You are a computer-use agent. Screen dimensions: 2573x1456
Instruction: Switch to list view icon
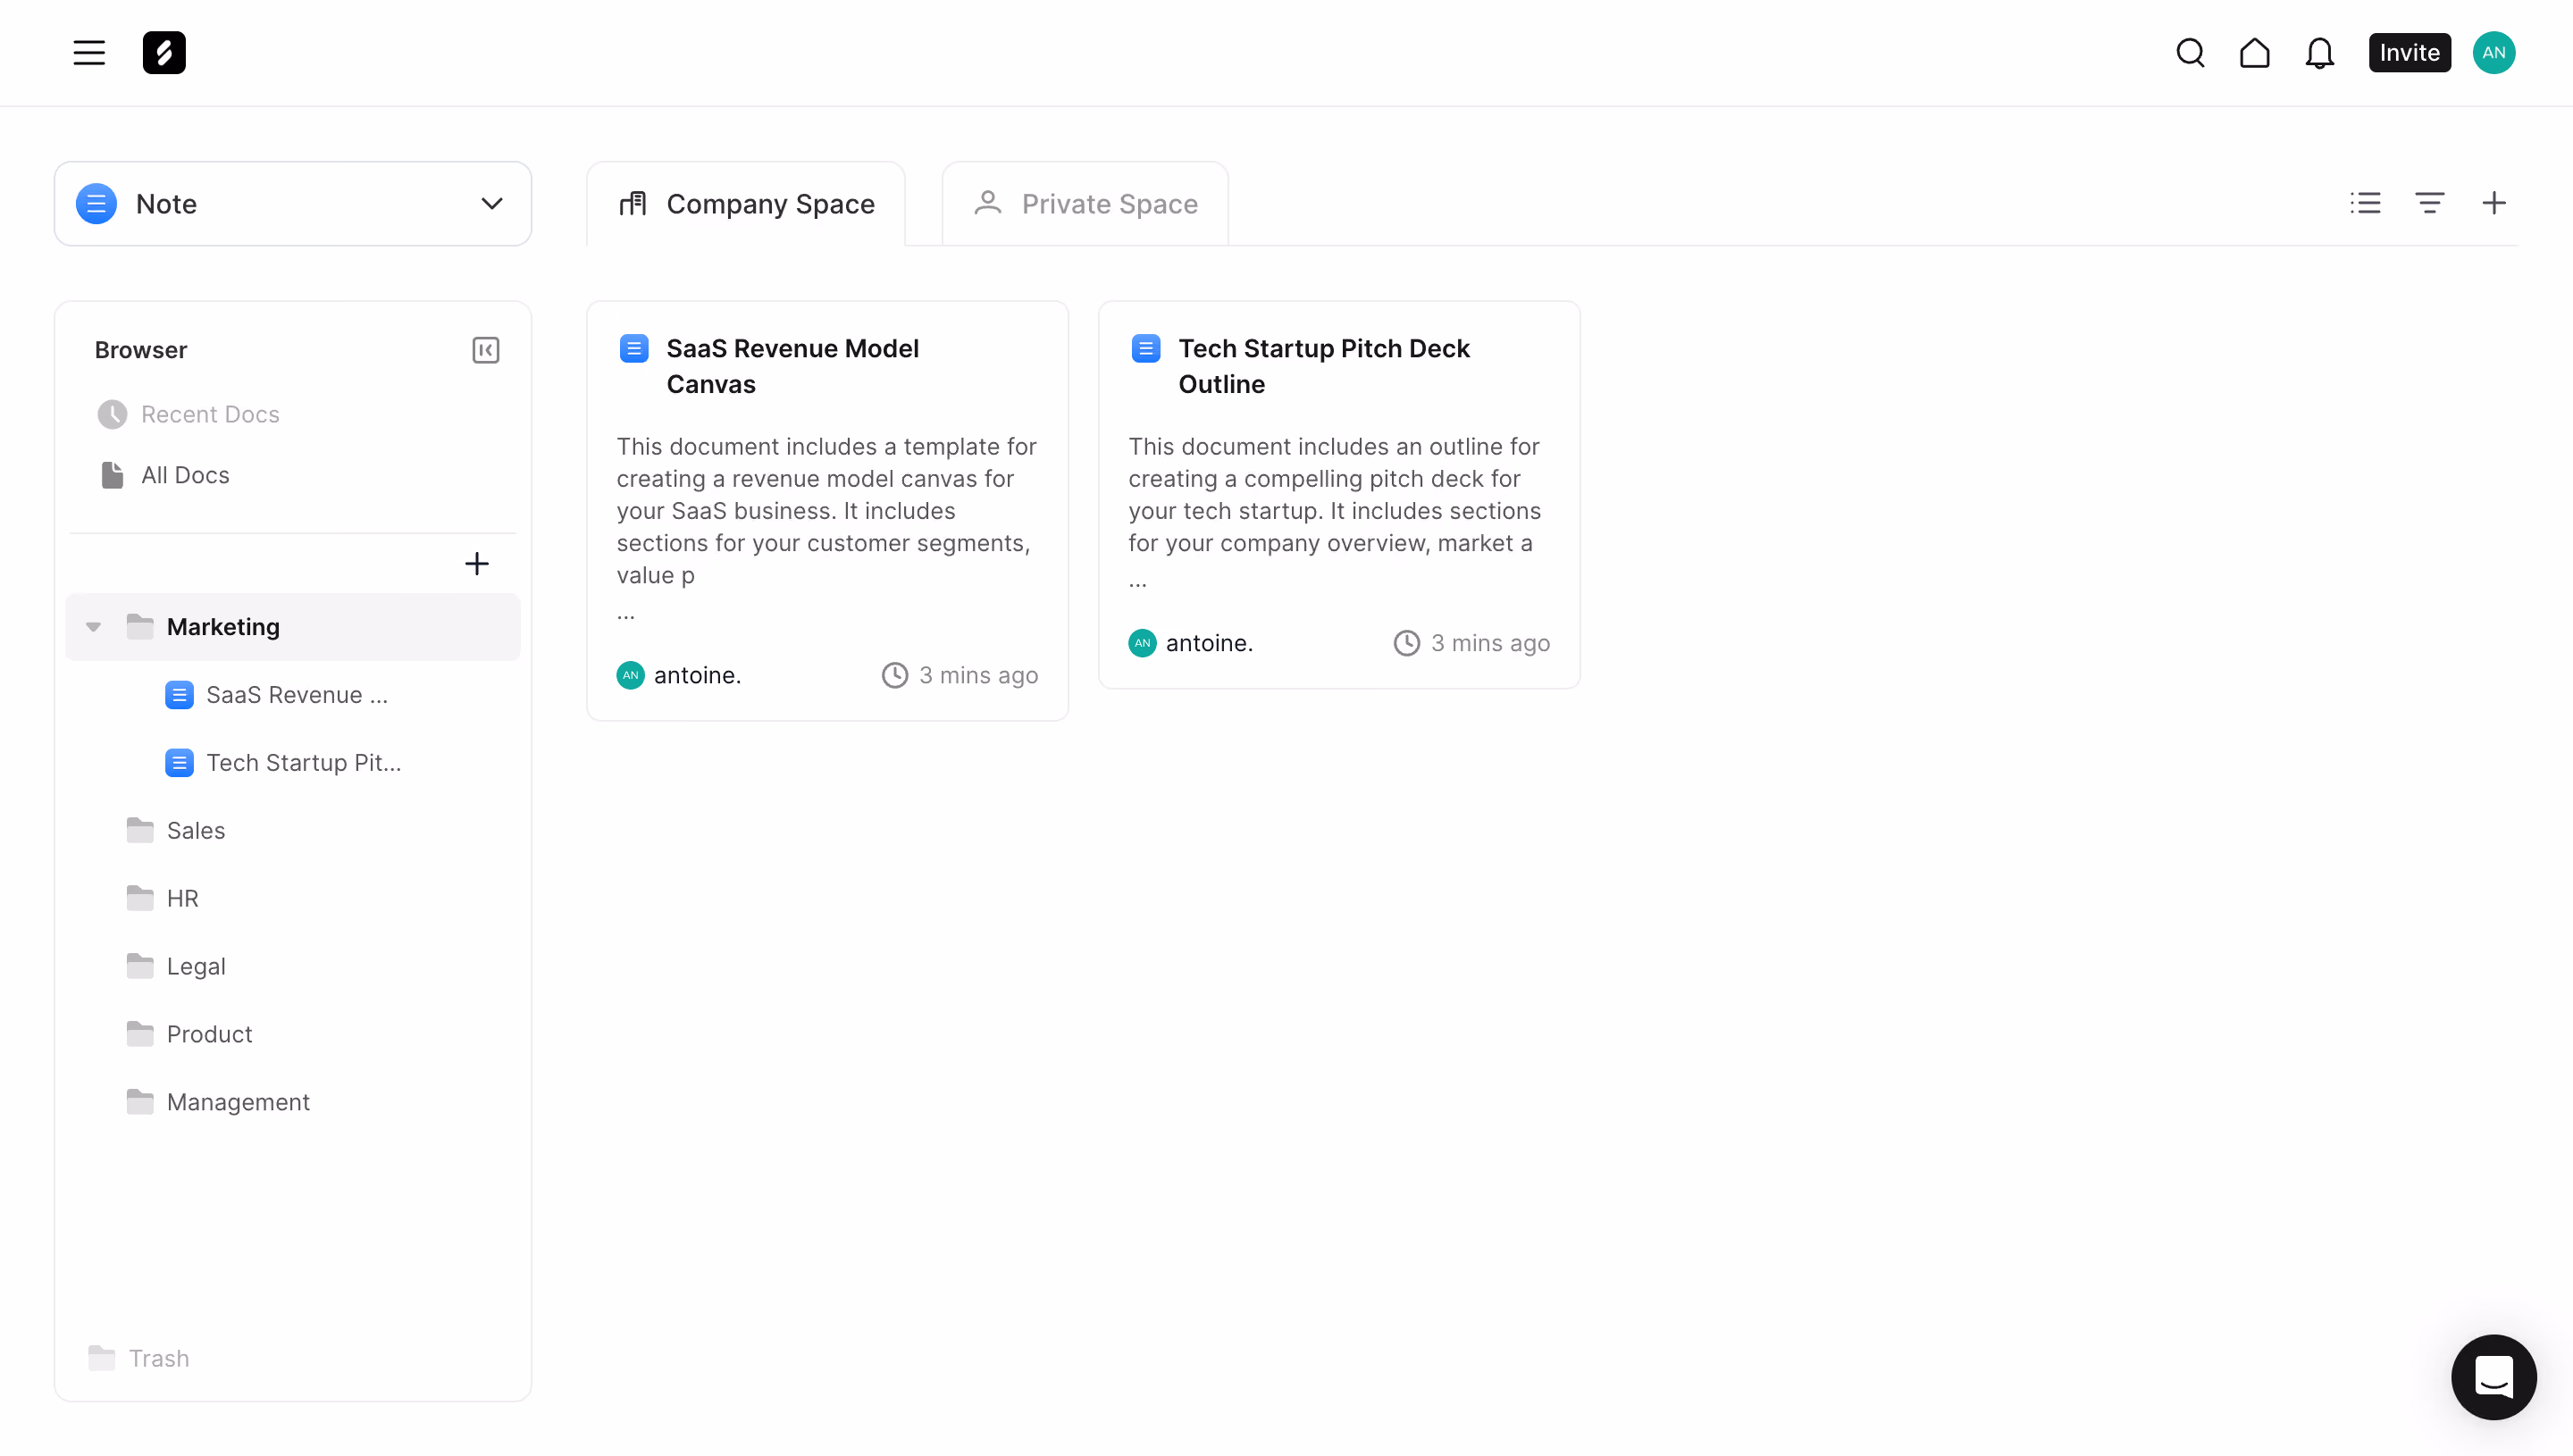[x=2365, y=204]
